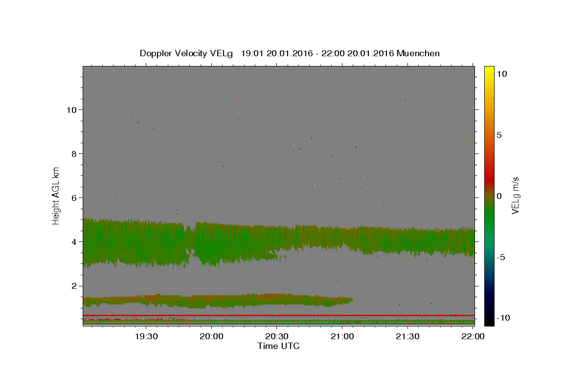Image resolution: width=587 pixels, height=391 pixels.
Task: Click the red horizontal band near the ground
Action: (278, 315)
